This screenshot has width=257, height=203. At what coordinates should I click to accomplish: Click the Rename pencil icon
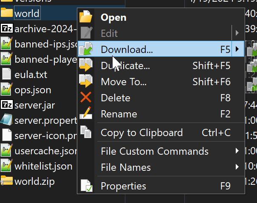[x=86, y=114]
